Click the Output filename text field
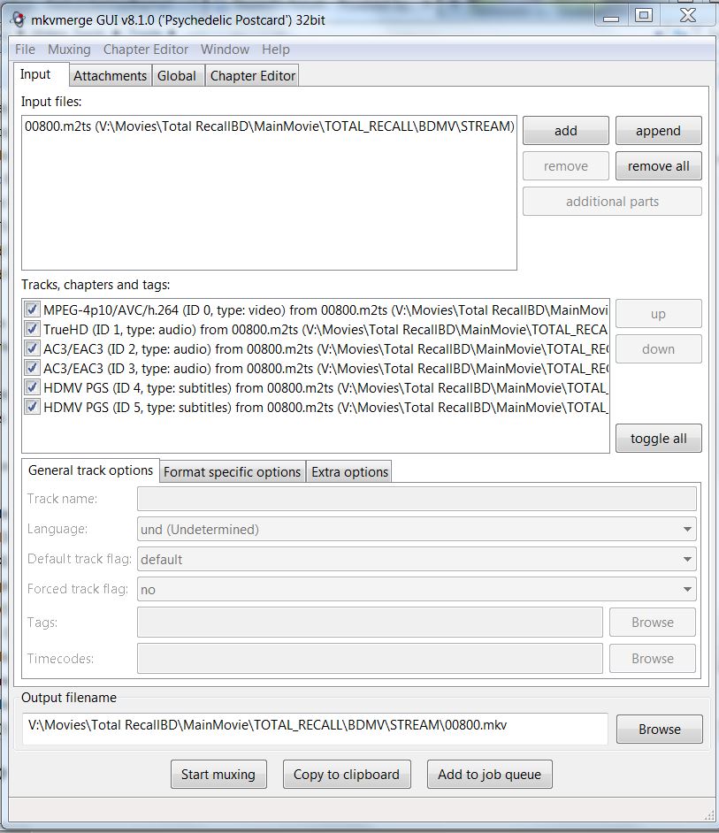This screenshot has width=719, height=833. tap(315, 729)
